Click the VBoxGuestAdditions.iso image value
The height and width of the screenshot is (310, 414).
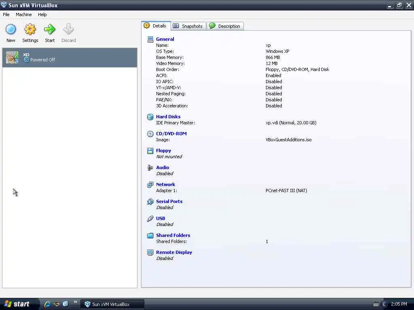point(289,140)
